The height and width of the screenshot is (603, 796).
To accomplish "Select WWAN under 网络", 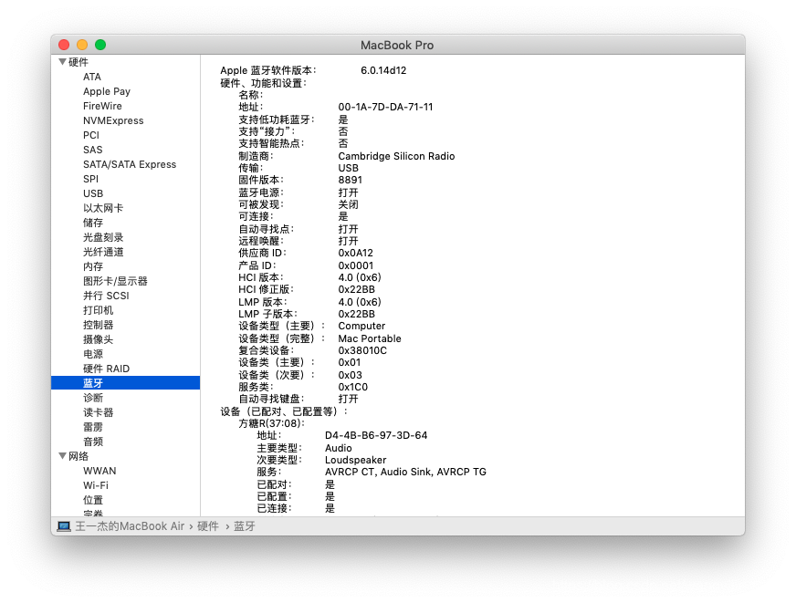I will [99, 471].
